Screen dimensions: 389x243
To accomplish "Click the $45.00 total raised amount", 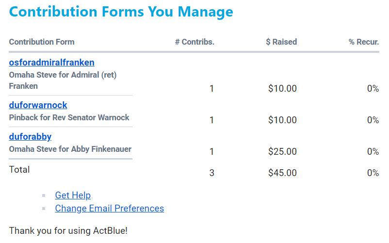I will point(282,173).
